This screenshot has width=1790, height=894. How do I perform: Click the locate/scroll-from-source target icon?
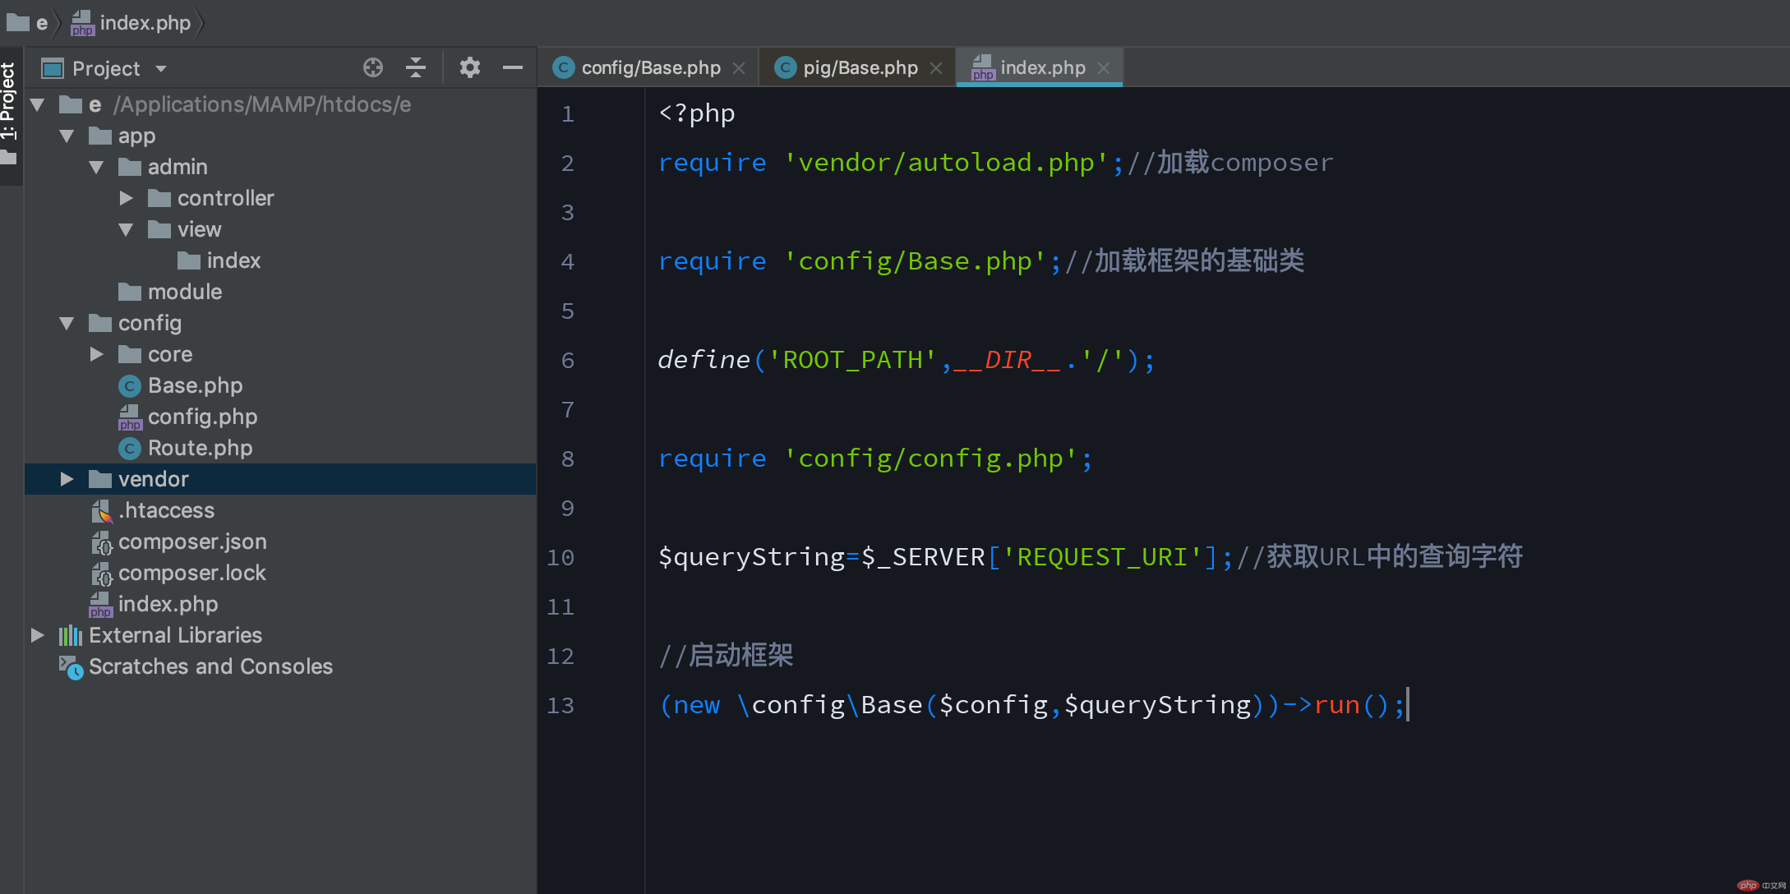[373, 67]
